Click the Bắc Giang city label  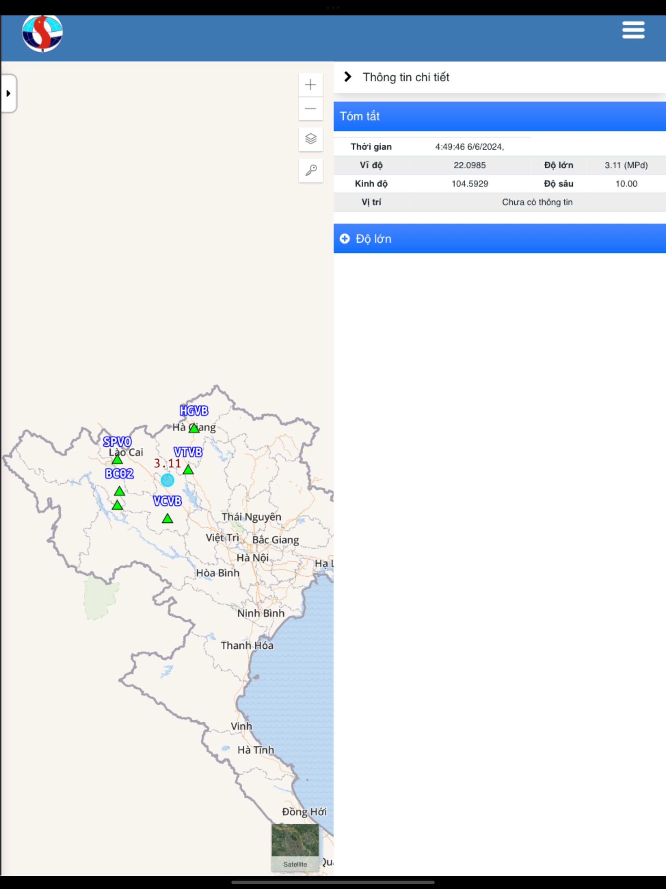pyautogui.click(x=275, y=540)
